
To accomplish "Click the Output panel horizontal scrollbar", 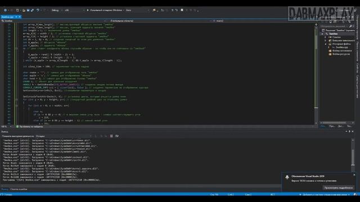I will tap(141, 186).
